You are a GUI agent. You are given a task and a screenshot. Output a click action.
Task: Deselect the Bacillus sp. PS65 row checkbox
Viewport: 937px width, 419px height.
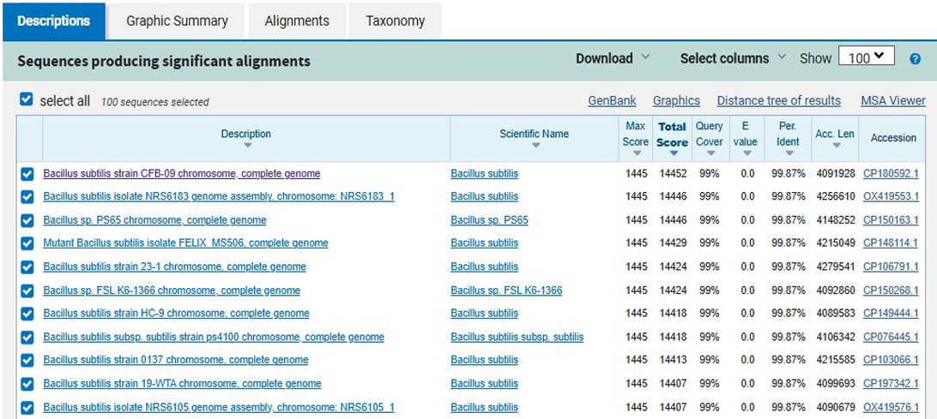pyautogui.click(x=27, y=220)
